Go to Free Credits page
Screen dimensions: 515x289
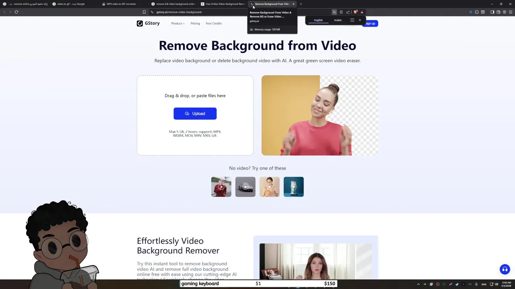pos(214,23)
